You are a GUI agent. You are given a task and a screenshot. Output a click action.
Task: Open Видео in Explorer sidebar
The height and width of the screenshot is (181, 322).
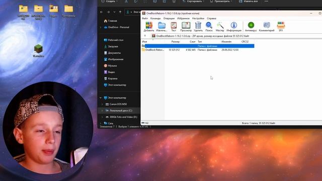click(110, 72)
